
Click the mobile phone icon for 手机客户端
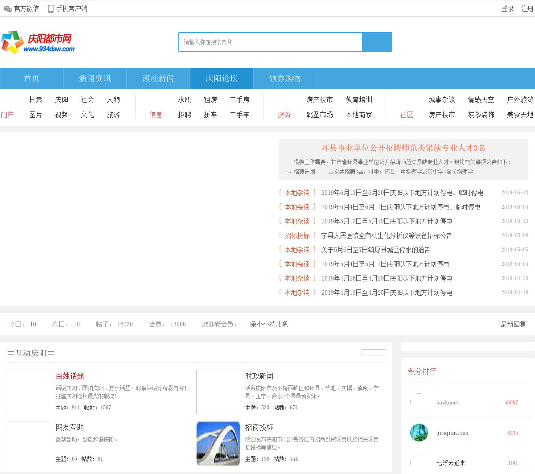51,9
